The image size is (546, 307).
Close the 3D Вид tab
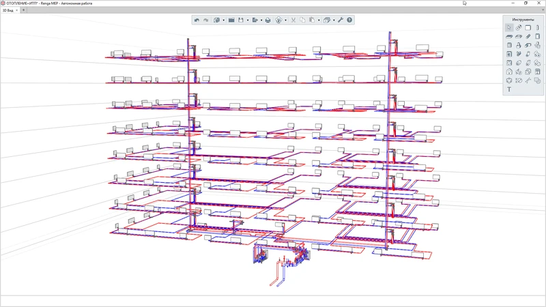17,10
